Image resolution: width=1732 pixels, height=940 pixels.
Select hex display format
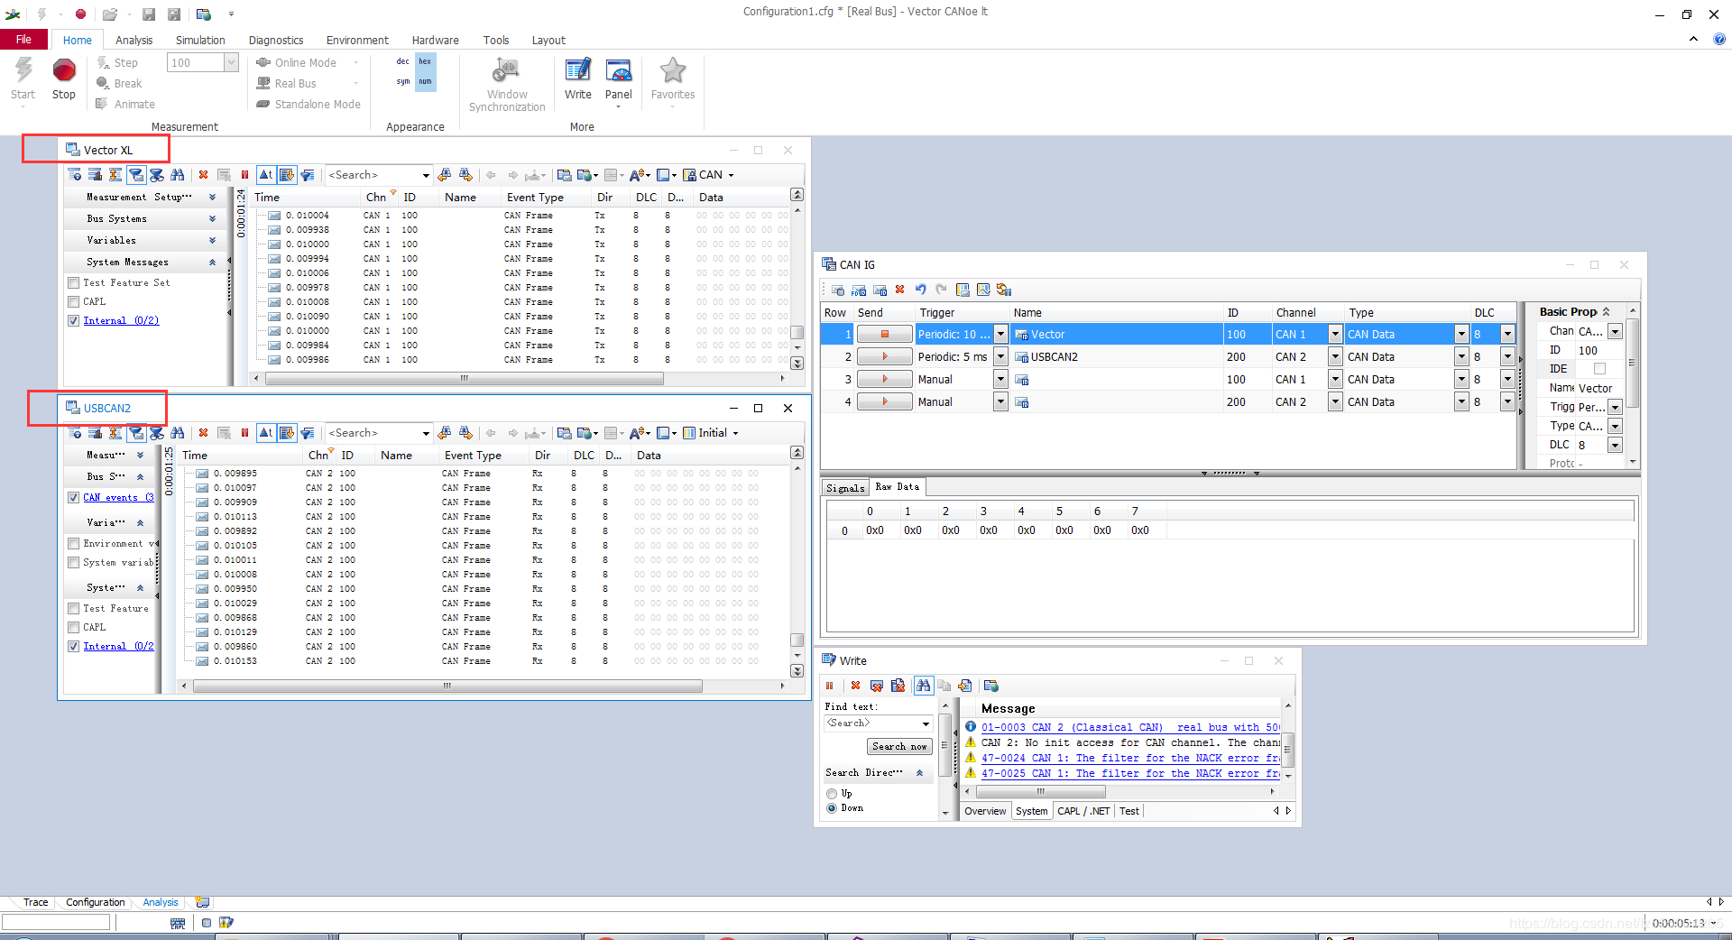[425, 61]
